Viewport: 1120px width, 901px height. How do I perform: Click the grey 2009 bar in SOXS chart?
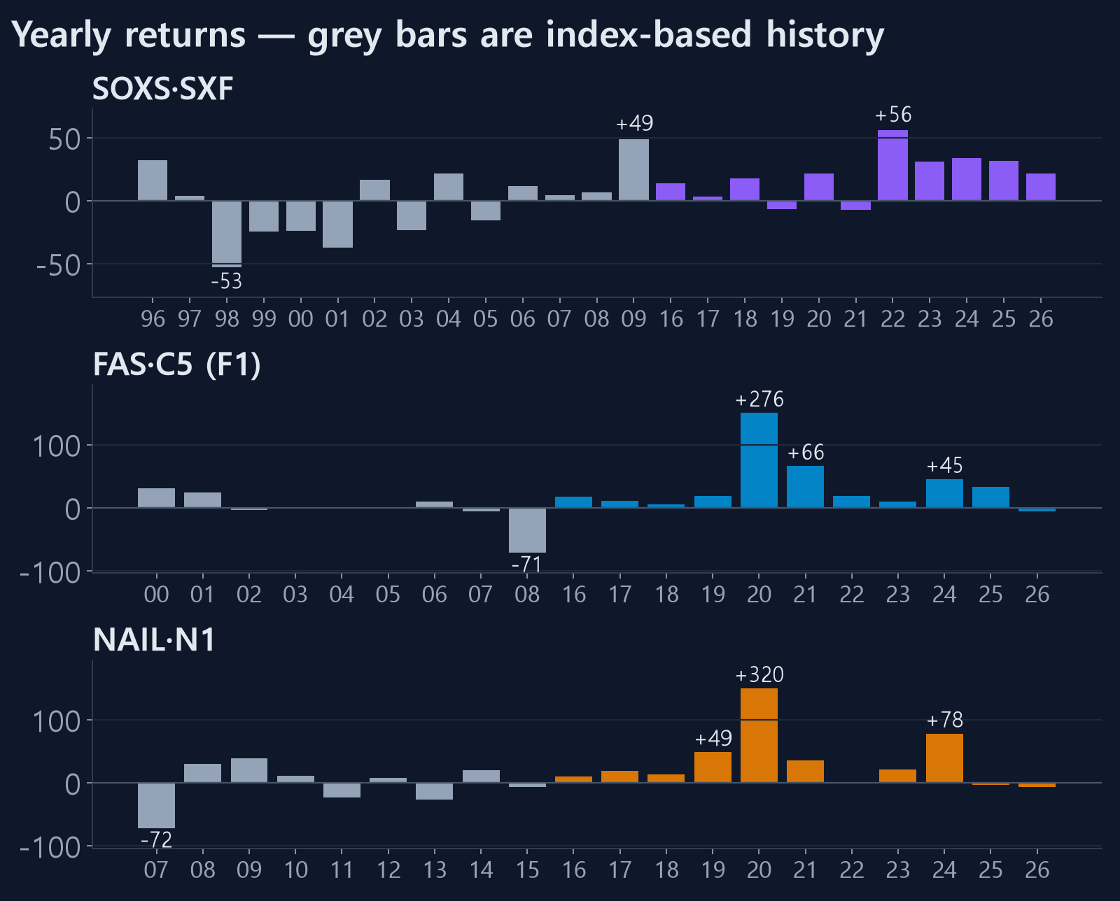pyautogui.click(x=634, y=170)
